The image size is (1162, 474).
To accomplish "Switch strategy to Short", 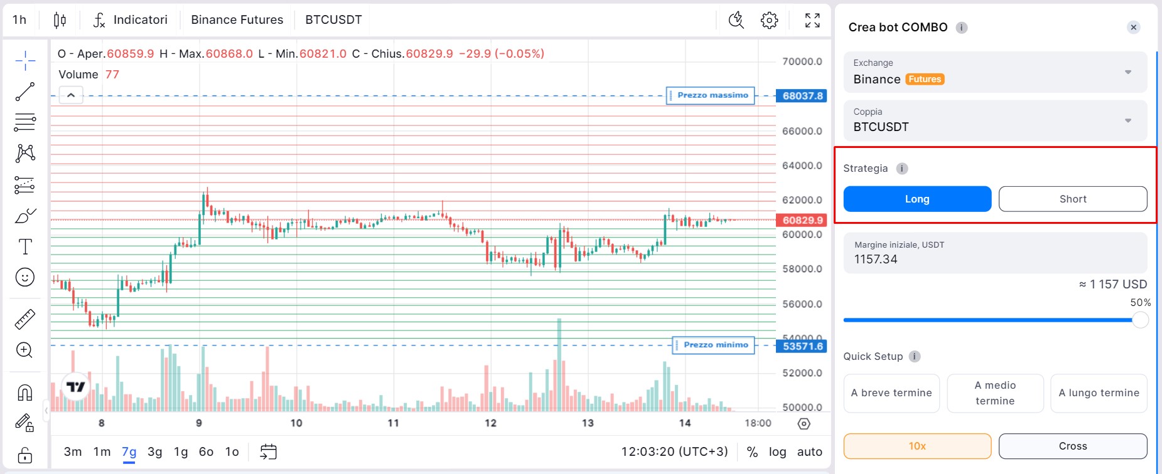I will (x=1072, y=199).
